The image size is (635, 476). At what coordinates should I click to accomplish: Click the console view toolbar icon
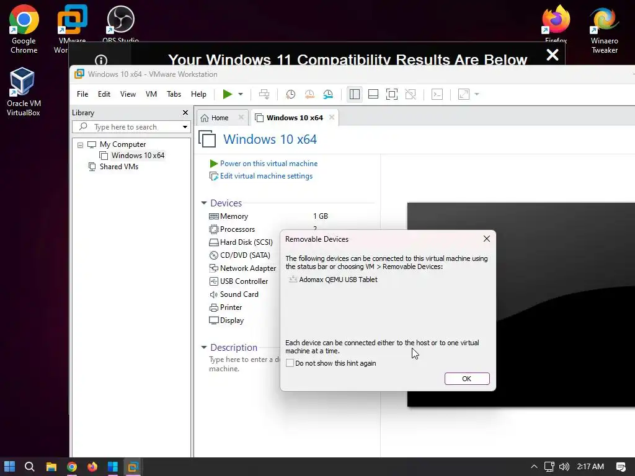click(437, 94)
